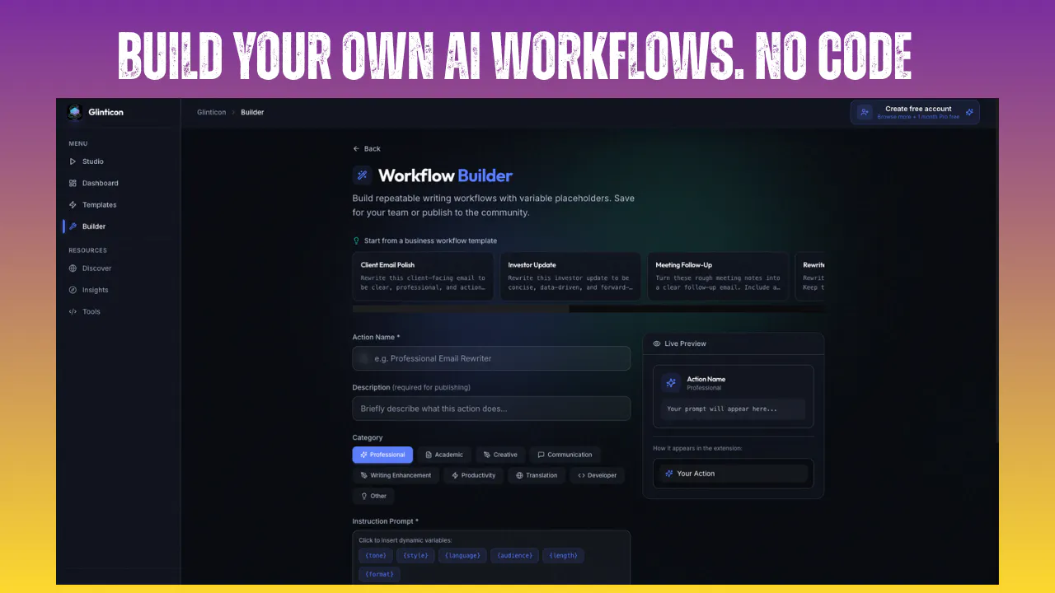Select the Writing Enhancement category chip
This screenshot has height=593, width=1055.
point(396,475)
